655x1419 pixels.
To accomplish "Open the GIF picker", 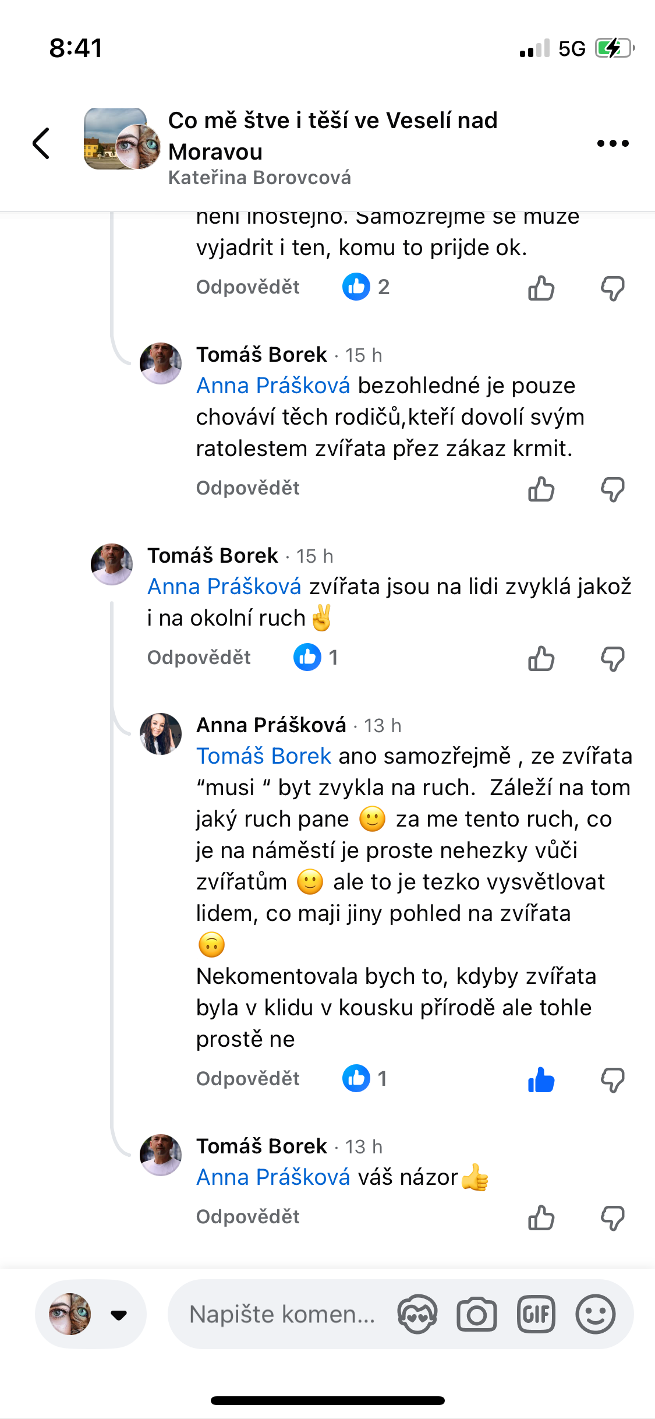I will click(x=536, y=1315).
